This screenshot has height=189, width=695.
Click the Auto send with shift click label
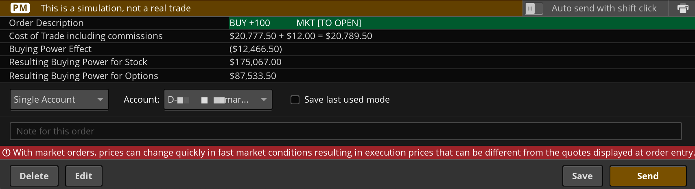point(604,8)
